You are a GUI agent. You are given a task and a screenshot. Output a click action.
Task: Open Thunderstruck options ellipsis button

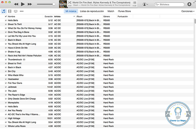[24, 60]
